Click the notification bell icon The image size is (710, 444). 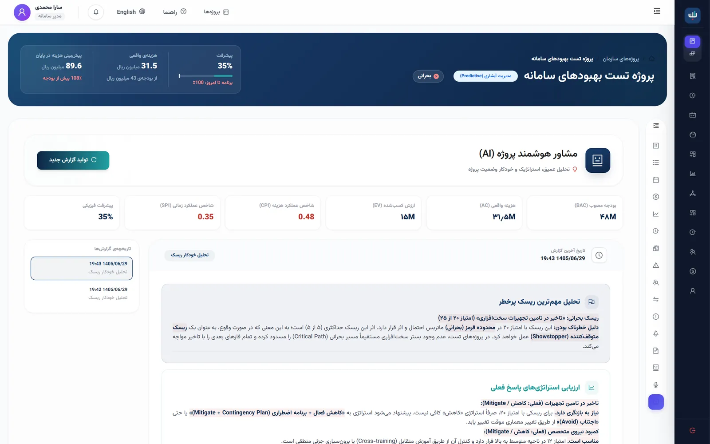point(96,12)
